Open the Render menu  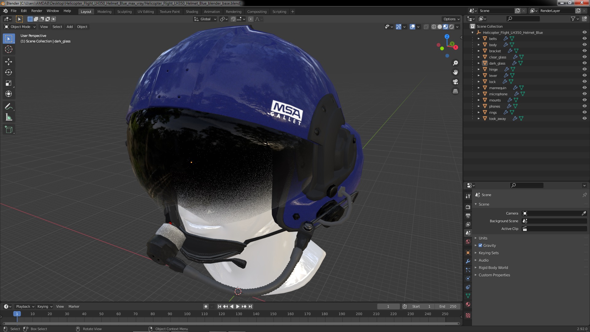coord(37,11)
